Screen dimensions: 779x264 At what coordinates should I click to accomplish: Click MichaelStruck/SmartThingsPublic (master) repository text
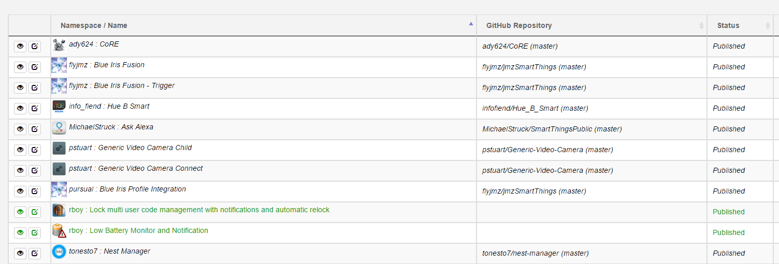point(552,129)
